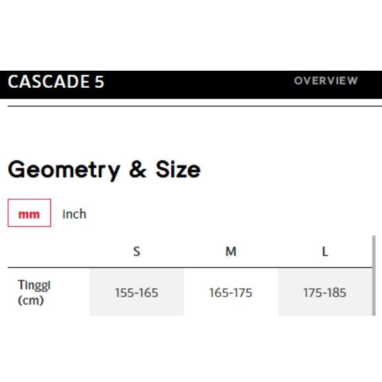Select the S size column header
Screen dimensions: 382x382
pos(136,251)
